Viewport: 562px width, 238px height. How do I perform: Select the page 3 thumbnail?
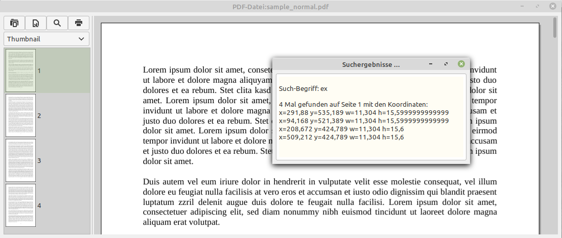pos(20,160)
